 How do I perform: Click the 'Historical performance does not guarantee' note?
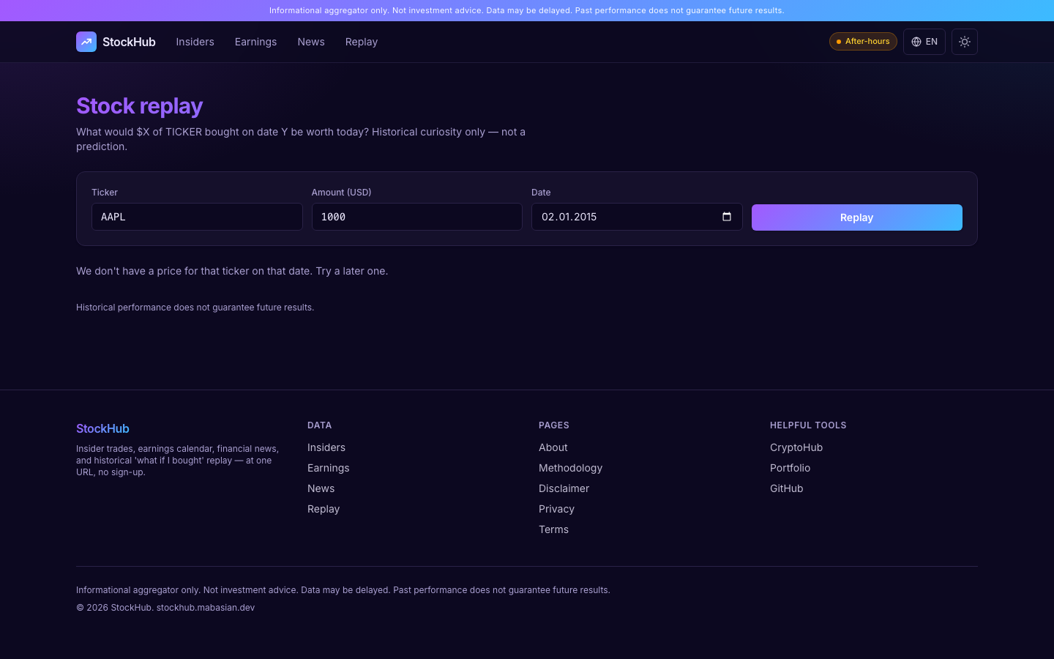click(x=195, y=308)
